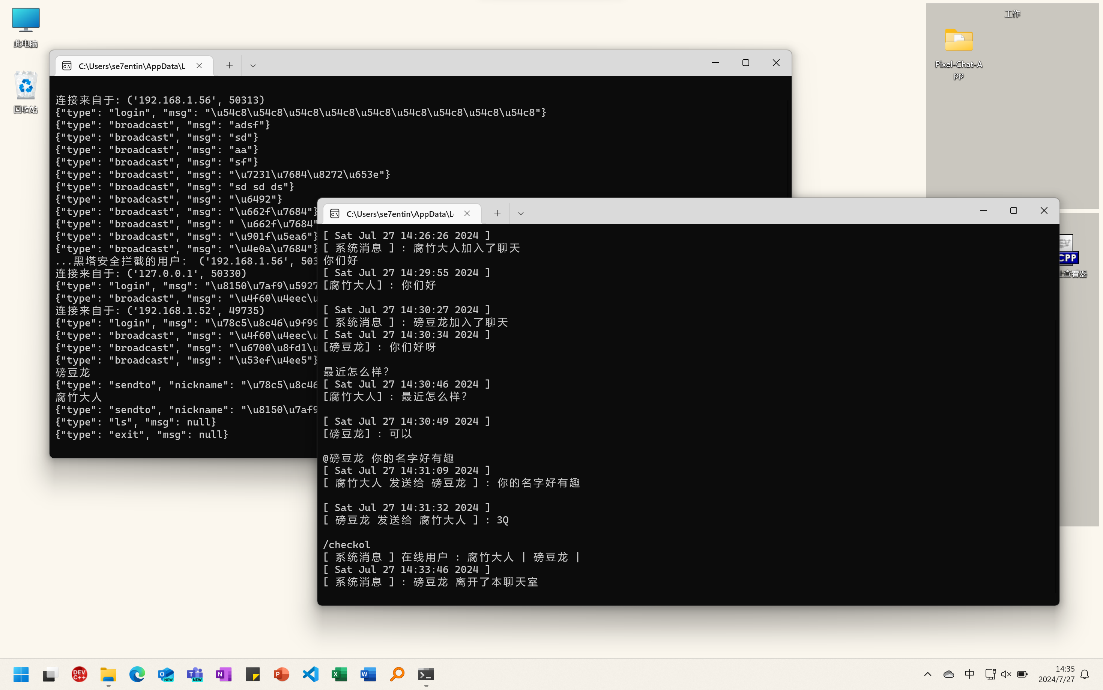The width and height of the screenshot is (1103, 690).
Task: Launch Dev-C++ from the taskbar
Action: click(x=80, y=674)
